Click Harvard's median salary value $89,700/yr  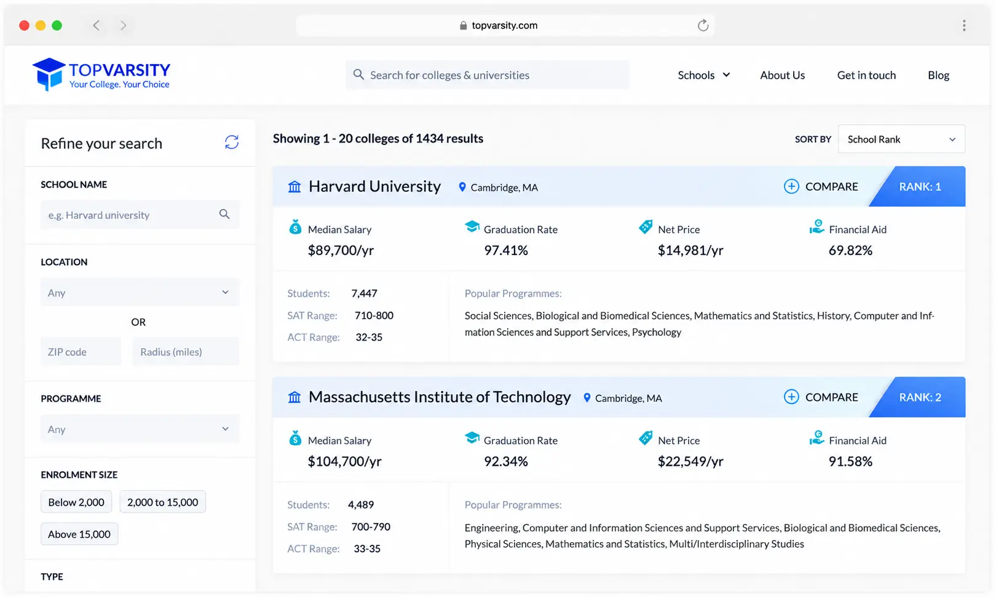coord(341,250)
